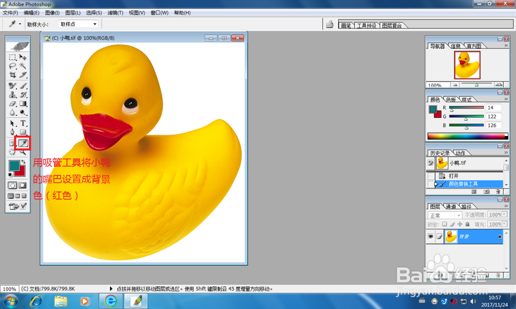
Task: Select the Move tool
Action: (23, 57)
